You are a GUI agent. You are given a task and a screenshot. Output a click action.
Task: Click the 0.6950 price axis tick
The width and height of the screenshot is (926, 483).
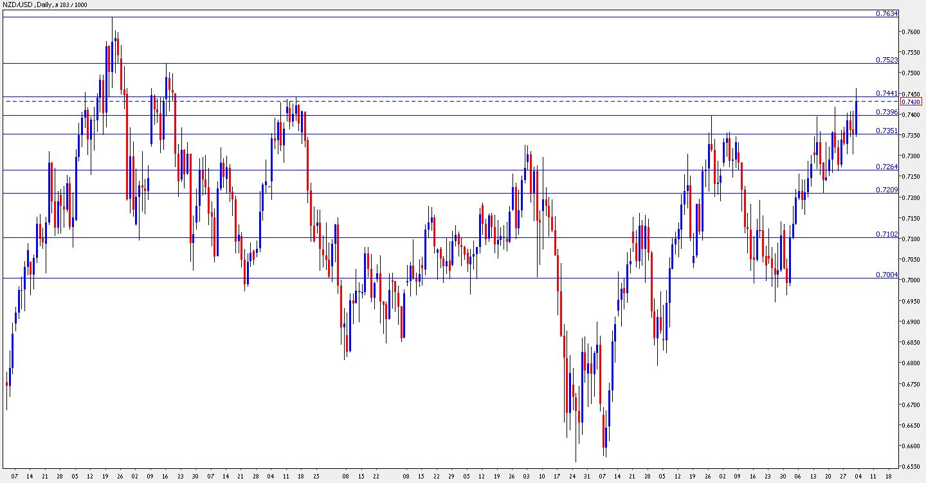(911, 301)
